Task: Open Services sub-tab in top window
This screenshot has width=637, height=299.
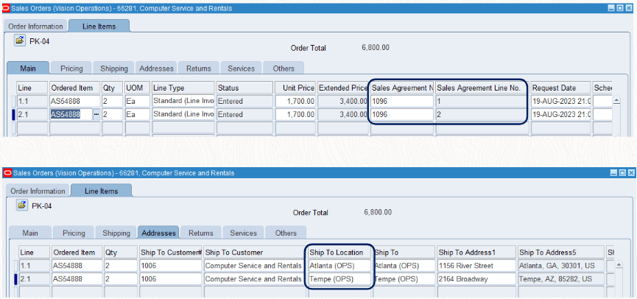Action: point(241,68)
